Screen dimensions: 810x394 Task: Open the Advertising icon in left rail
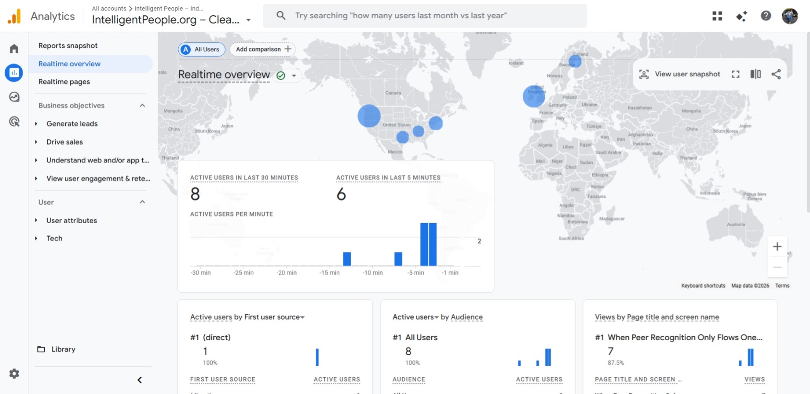coord(14,121)
